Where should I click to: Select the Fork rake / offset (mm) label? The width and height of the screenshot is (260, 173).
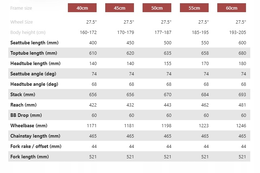(36, 147)
